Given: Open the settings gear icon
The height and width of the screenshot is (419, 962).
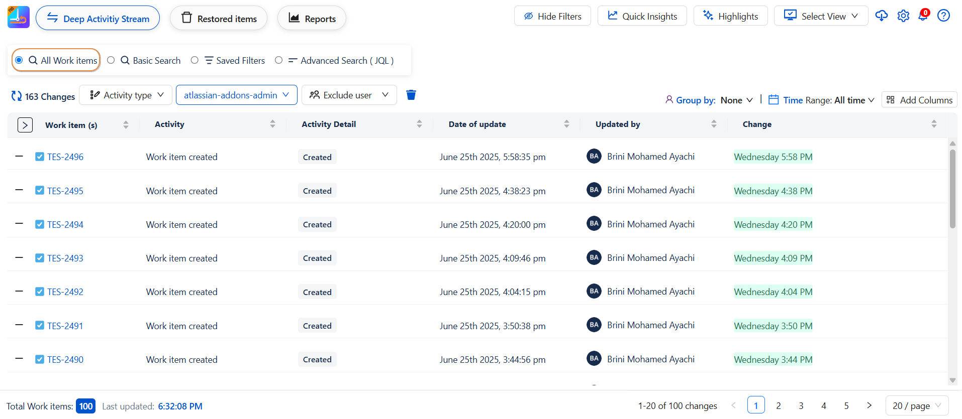Looking at the screenshot, I should [903, 16].
